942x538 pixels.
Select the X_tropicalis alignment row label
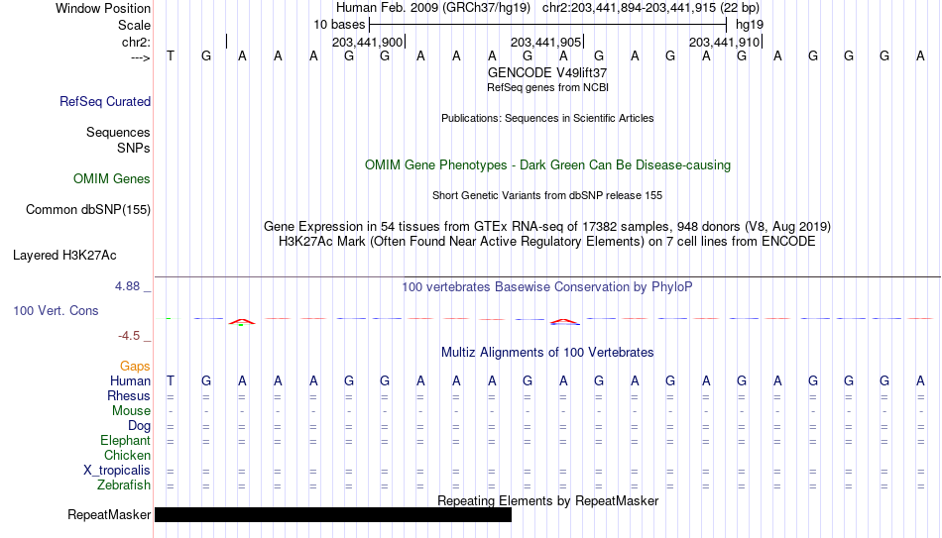point(117,471)
